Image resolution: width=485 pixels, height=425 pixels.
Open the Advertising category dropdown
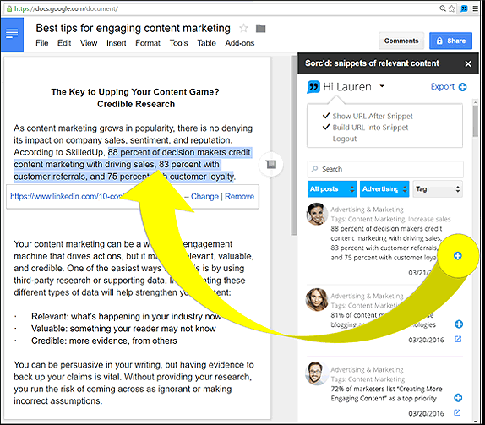(x=384, y=189)
